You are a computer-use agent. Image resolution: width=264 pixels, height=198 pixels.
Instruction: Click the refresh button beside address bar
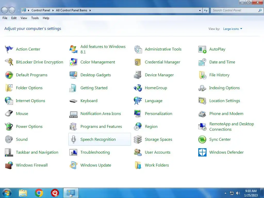205,10
